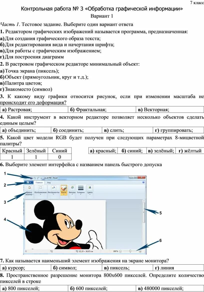Click the zoom out minus button

[x=120, y=251]
